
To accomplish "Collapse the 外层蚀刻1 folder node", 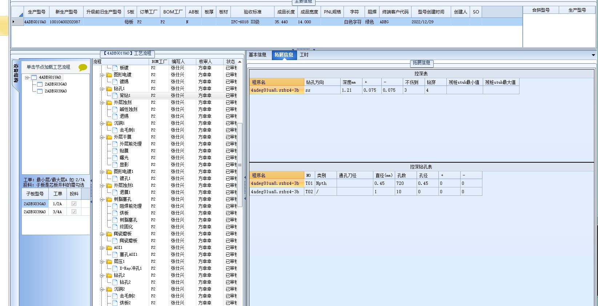I will pyautogui.click(x=102, y=186).
